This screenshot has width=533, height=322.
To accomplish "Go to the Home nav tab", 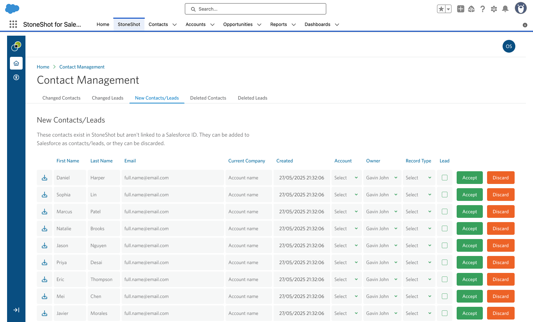I will click(103, 24).
